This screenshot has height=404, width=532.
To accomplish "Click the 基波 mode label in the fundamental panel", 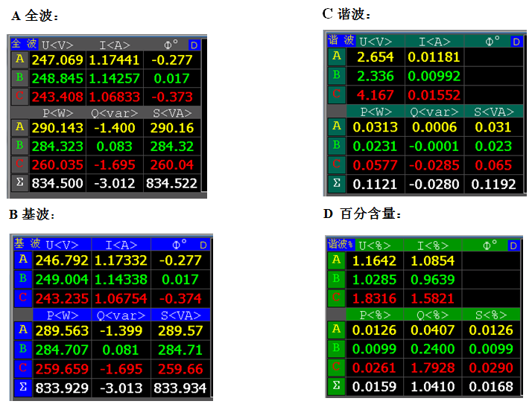I will (x=28, y=243).
